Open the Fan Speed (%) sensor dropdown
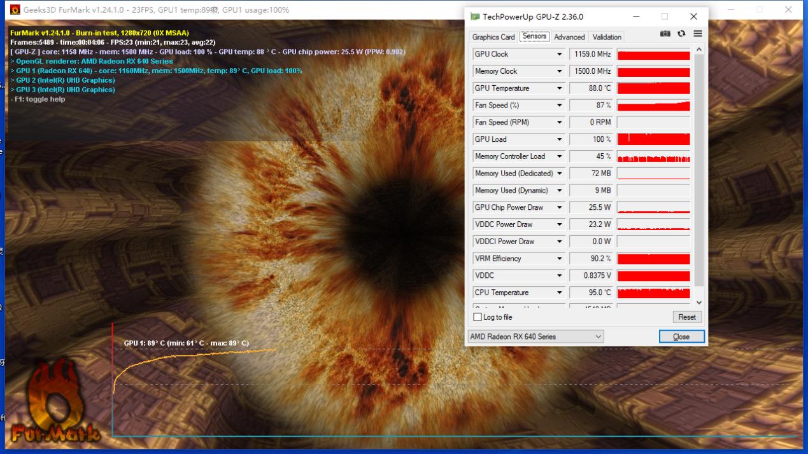 click(560, 106)
